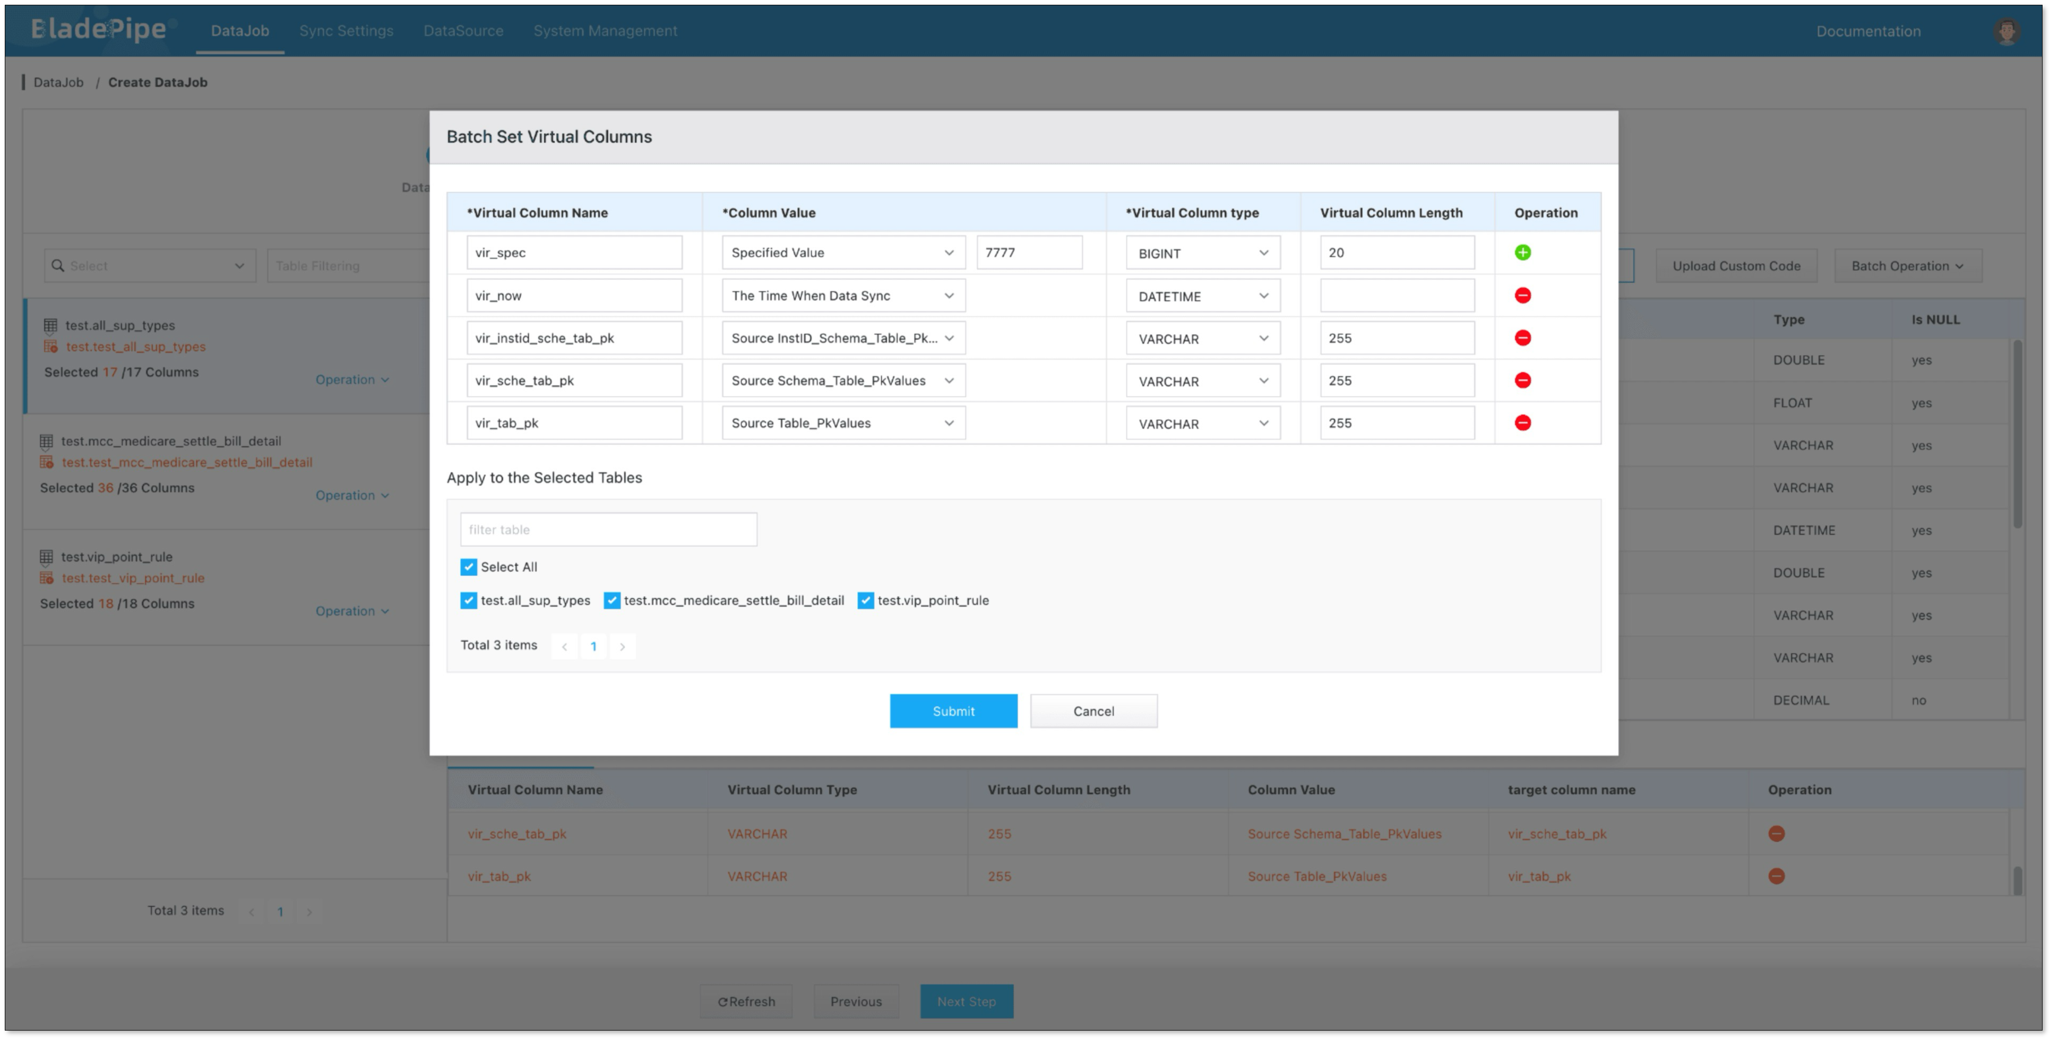Viewport: 2050px width, 1038px height.
Task: Open the DATETIME virtual column type dropdown
Action: [x=1202, y=296]
